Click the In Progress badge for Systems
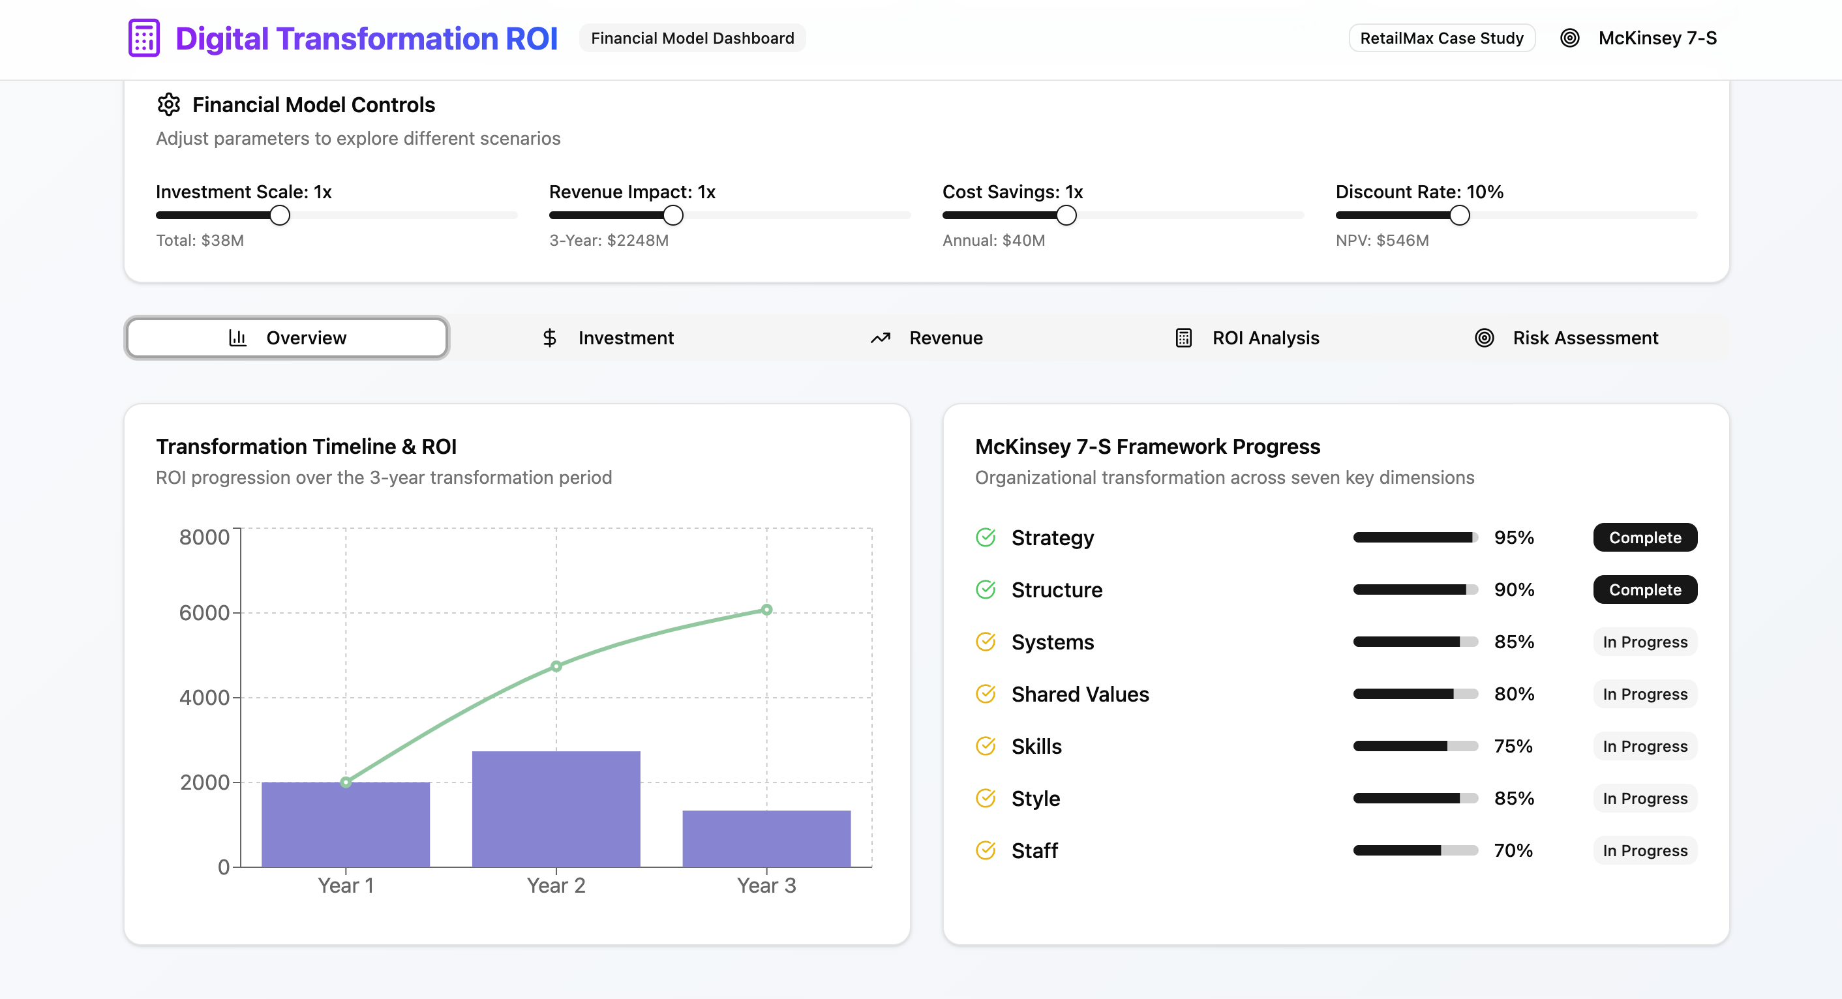The width and height of the screenshot is (1842, 999). [x=1644, y=642]
